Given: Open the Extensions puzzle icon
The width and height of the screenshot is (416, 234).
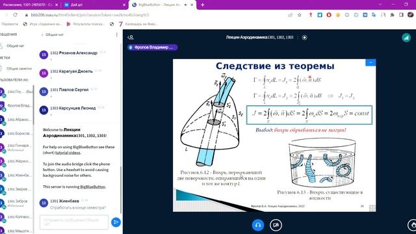Looking at the screenshot, I should tap(392, 15).
